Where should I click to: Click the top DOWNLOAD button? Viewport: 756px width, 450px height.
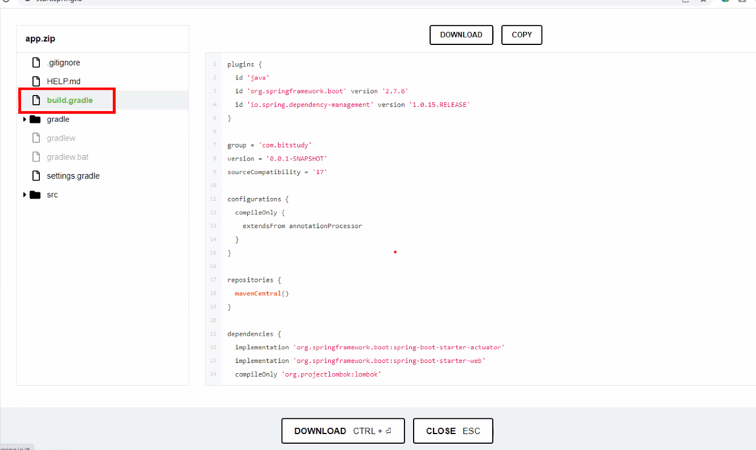coord(461,35)
